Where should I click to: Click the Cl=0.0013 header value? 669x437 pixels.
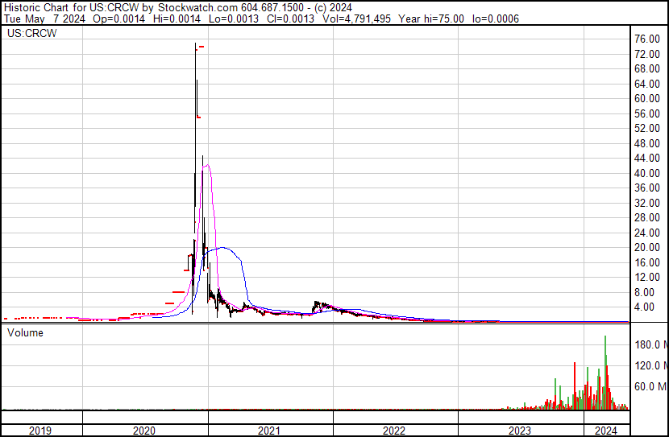[290, 19]
